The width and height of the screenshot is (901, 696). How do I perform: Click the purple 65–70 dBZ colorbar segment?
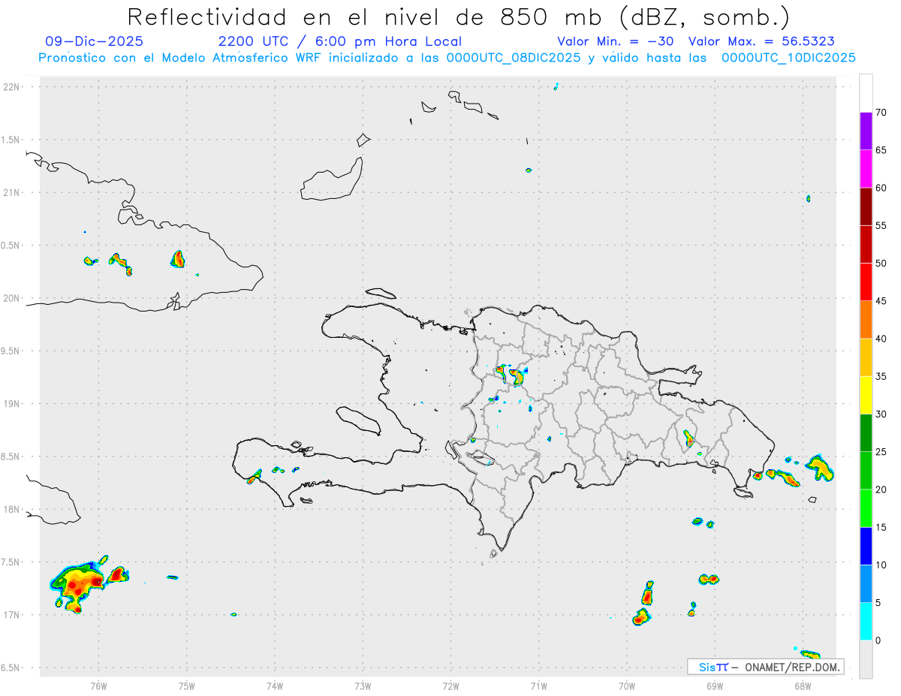tap(866, 131)
